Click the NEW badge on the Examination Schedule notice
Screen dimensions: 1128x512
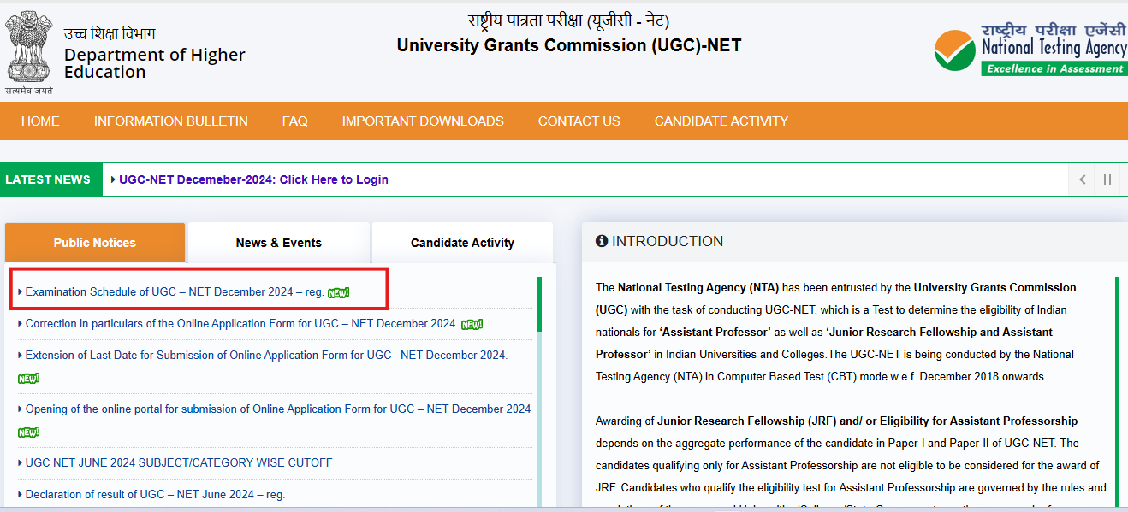click(x=340, y=291)
